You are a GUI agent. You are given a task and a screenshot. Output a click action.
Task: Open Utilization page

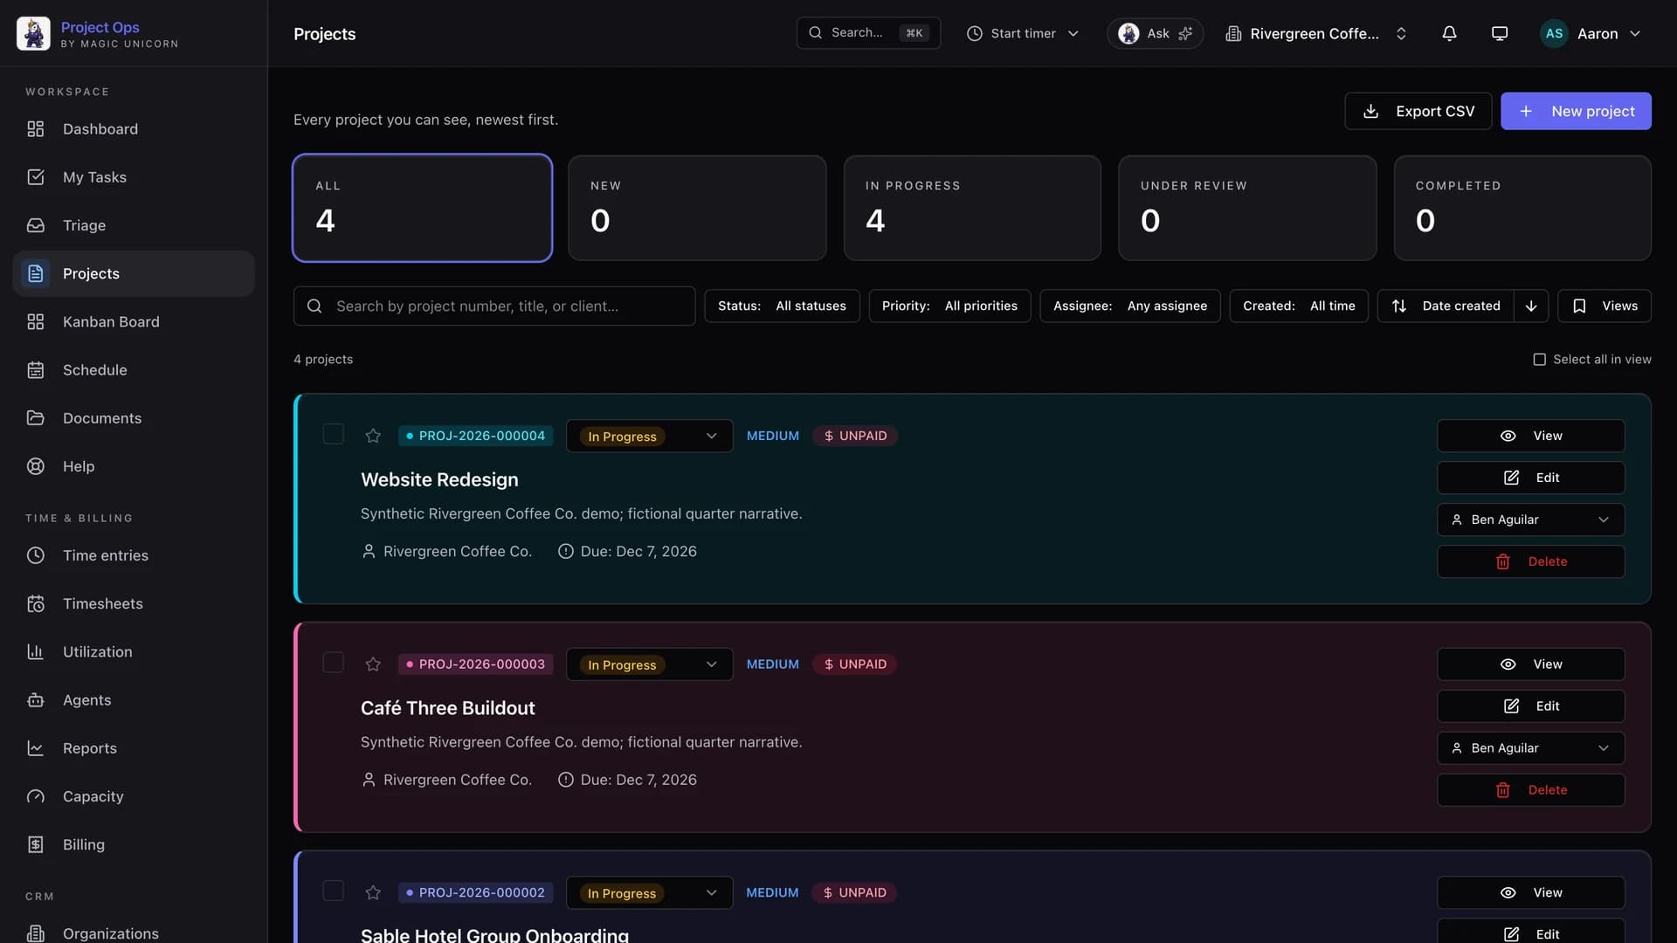pos(134,651)
